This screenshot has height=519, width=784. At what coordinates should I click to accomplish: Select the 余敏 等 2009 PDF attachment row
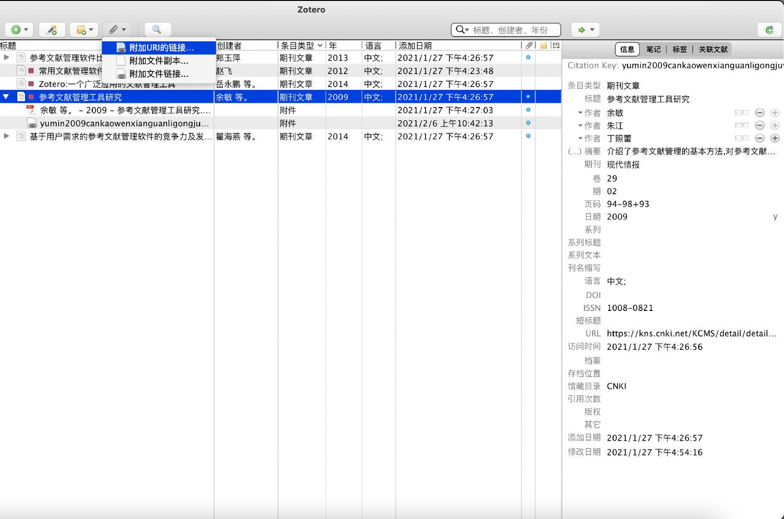pos(280,110)
